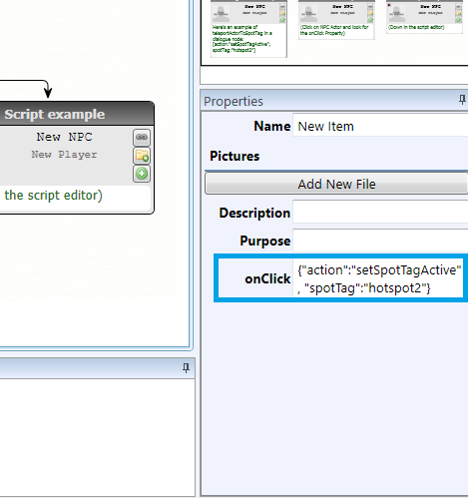Click the green plus icon on Script example node

pos(142,174)
